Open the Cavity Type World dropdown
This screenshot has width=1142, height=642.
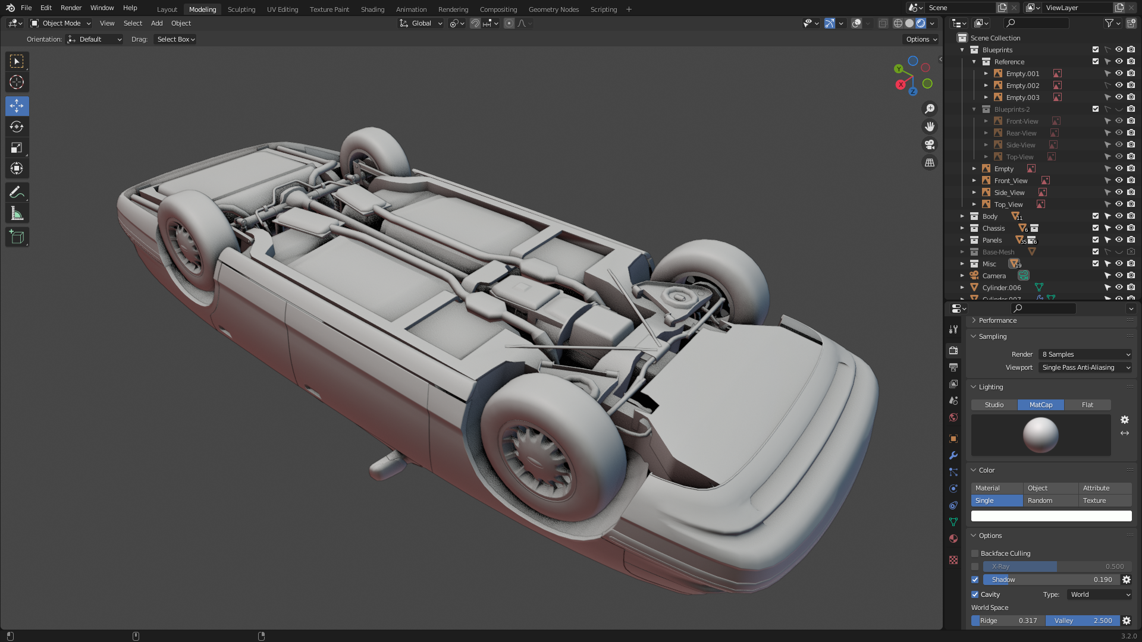(1100, 594)
